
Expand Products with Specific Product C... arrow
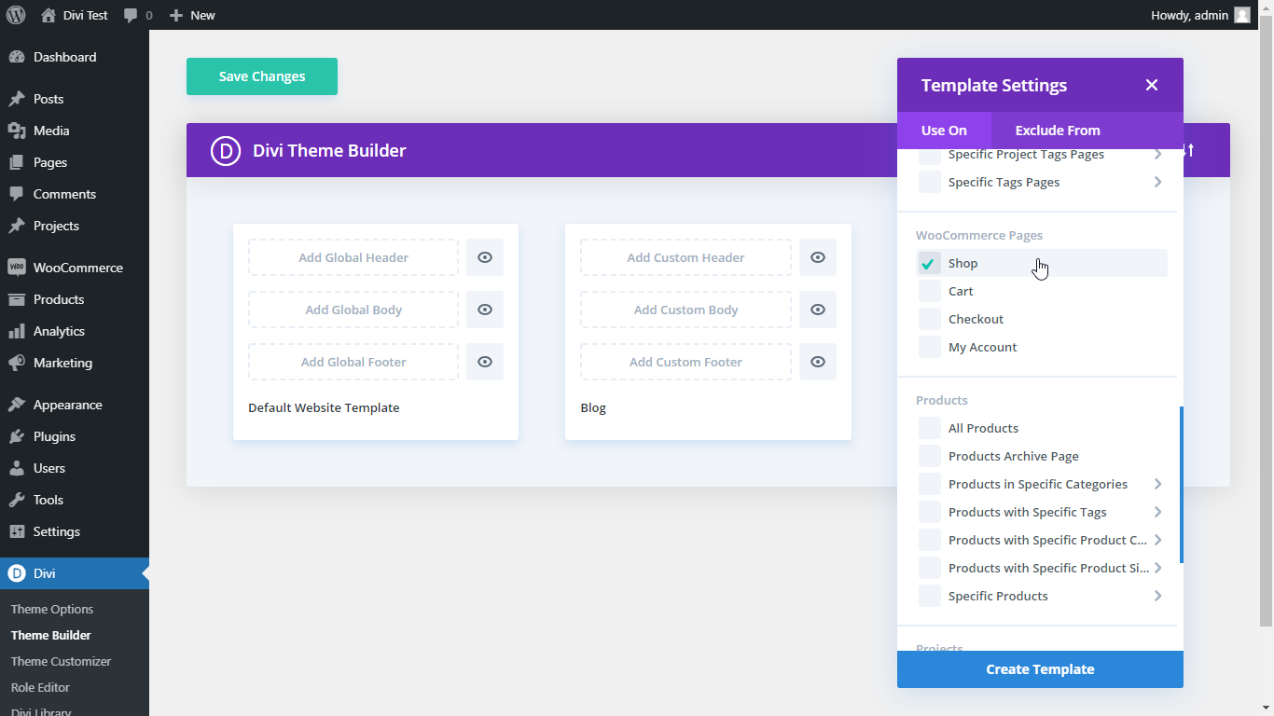[x=1157, y=540]
